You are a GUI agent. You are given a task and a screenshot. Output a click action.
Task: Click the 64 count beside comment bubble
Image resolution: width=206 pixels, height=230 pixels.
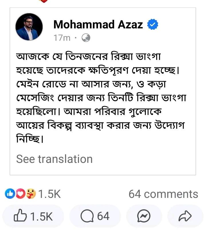coord(103,216)
